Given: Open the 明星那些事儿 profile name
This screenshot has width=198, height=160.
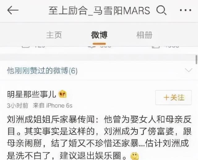Looking at the screenshot, I should pos(32,94).
